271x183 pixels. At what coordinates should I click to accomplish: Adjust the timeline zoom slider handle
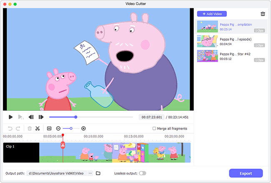71,129
